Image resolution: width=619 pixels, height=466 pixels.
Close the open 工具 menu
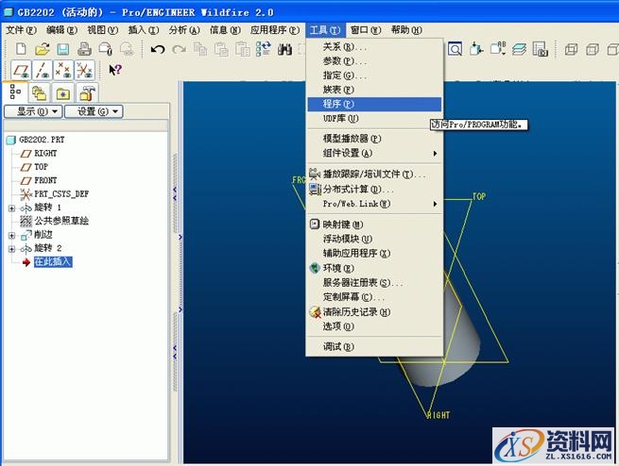coord(325,30)
